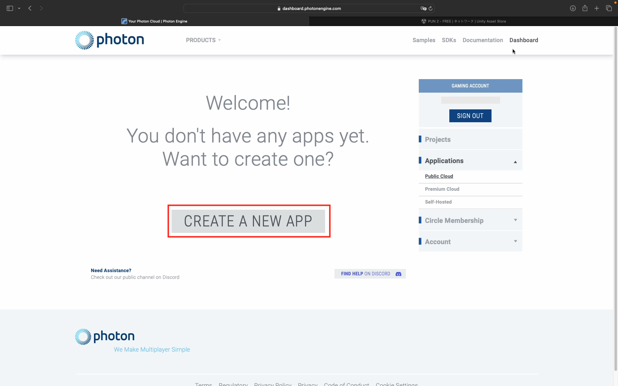Show tab overview icon

[609, 8]
